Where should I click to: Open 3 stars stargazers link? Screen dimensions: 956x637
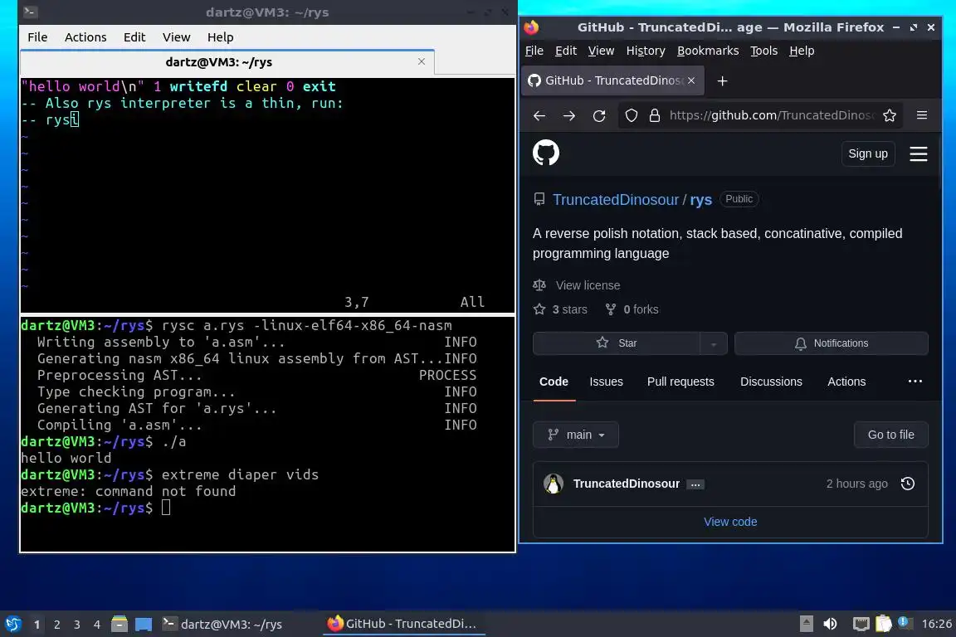pos(569,309)
